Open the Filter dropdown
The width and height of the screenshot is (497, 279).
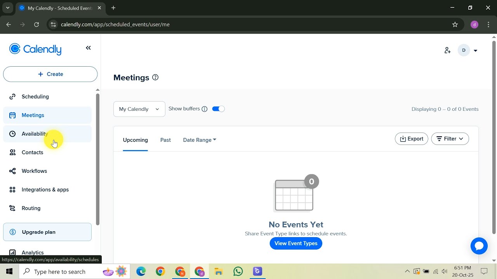tap(450, 139)
